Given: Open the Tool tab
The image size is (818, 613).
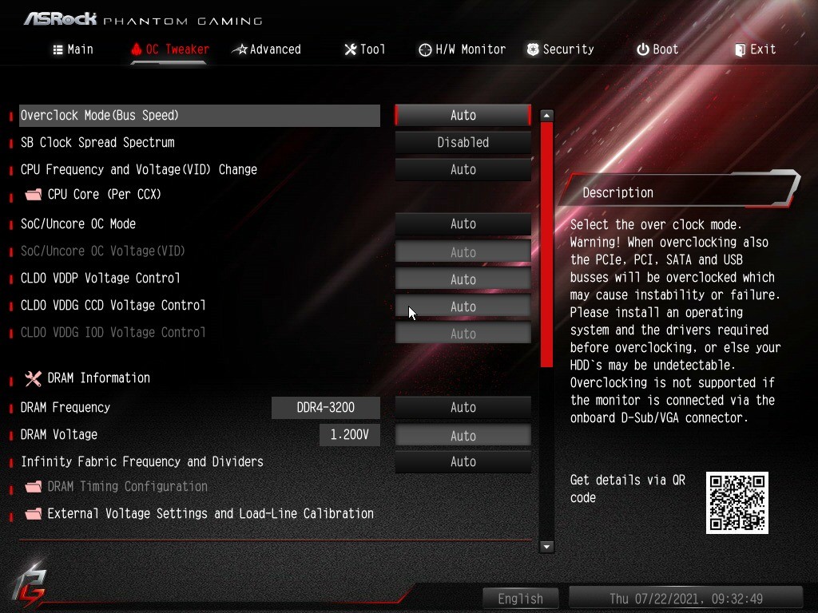Looking at the screenshot, I should pos(364,49).
